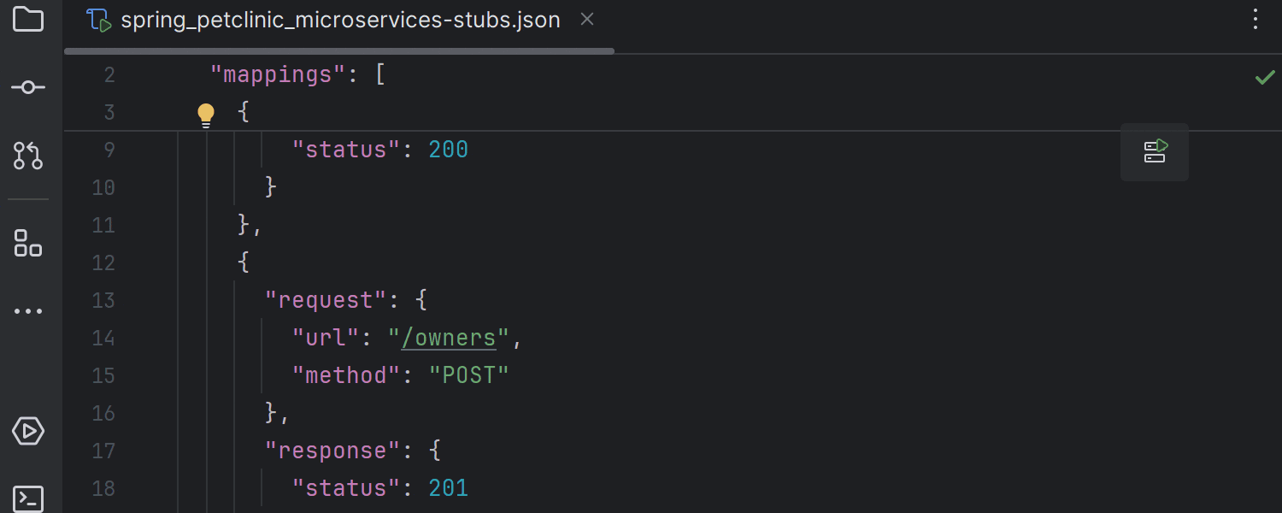Start the WireMock server run icon
This screenshot has height=513, width=1282.
pyautogui.click(x=1155, y=151)
